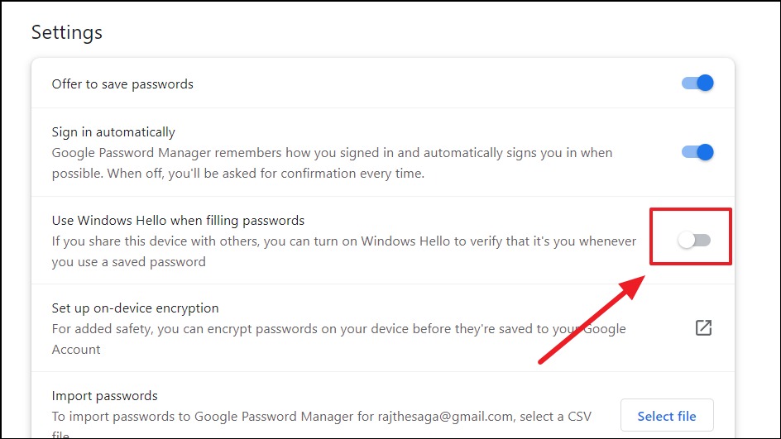Image resolution: width=781 pixels, height=439 pixels.
Task: Click the Sign in automatically title
Action: pyautogui.click(x=113, y=132)
